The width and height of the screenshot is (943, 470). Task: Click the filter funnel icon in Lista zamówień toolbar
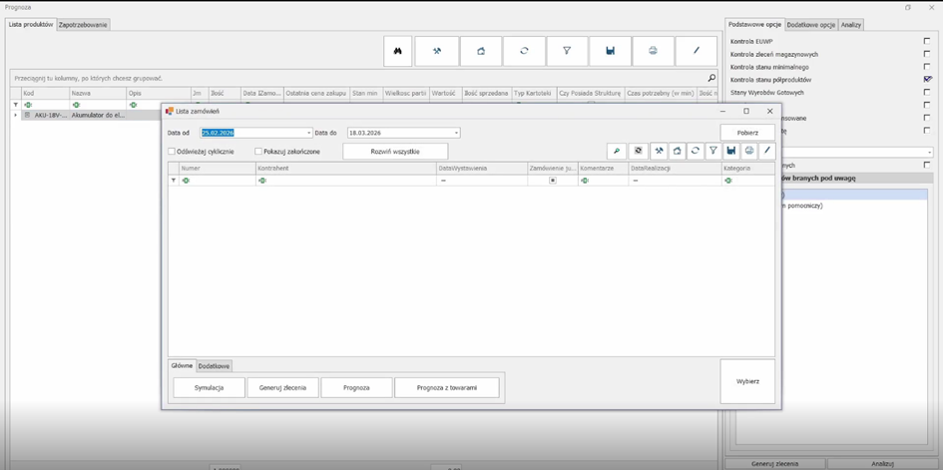pyautogui.click(x=713, y=152)
